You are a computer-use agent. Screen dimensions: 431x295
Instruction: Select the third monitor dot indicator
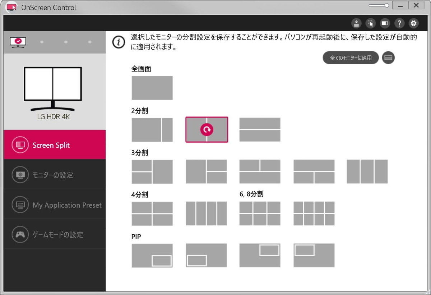(66, 42)
